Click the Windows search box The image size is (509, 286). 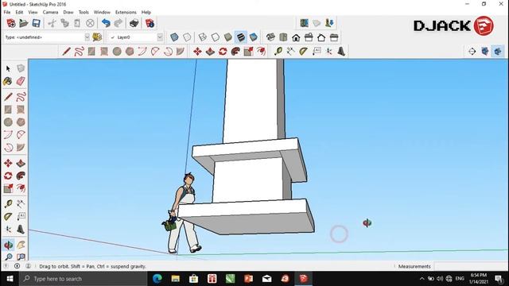(83, 279)
